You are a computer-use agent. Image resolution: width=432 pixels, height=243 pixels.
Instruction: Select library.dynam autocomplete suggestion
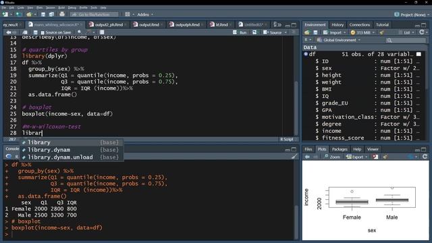pyautogui.click(x=72, y=150)
